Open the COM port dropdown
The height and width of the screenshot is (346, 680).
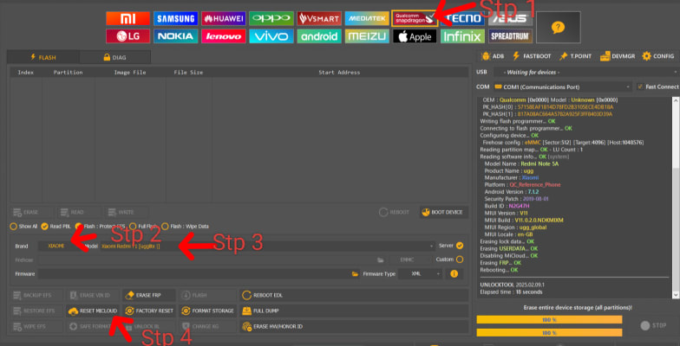pos(562,86)
